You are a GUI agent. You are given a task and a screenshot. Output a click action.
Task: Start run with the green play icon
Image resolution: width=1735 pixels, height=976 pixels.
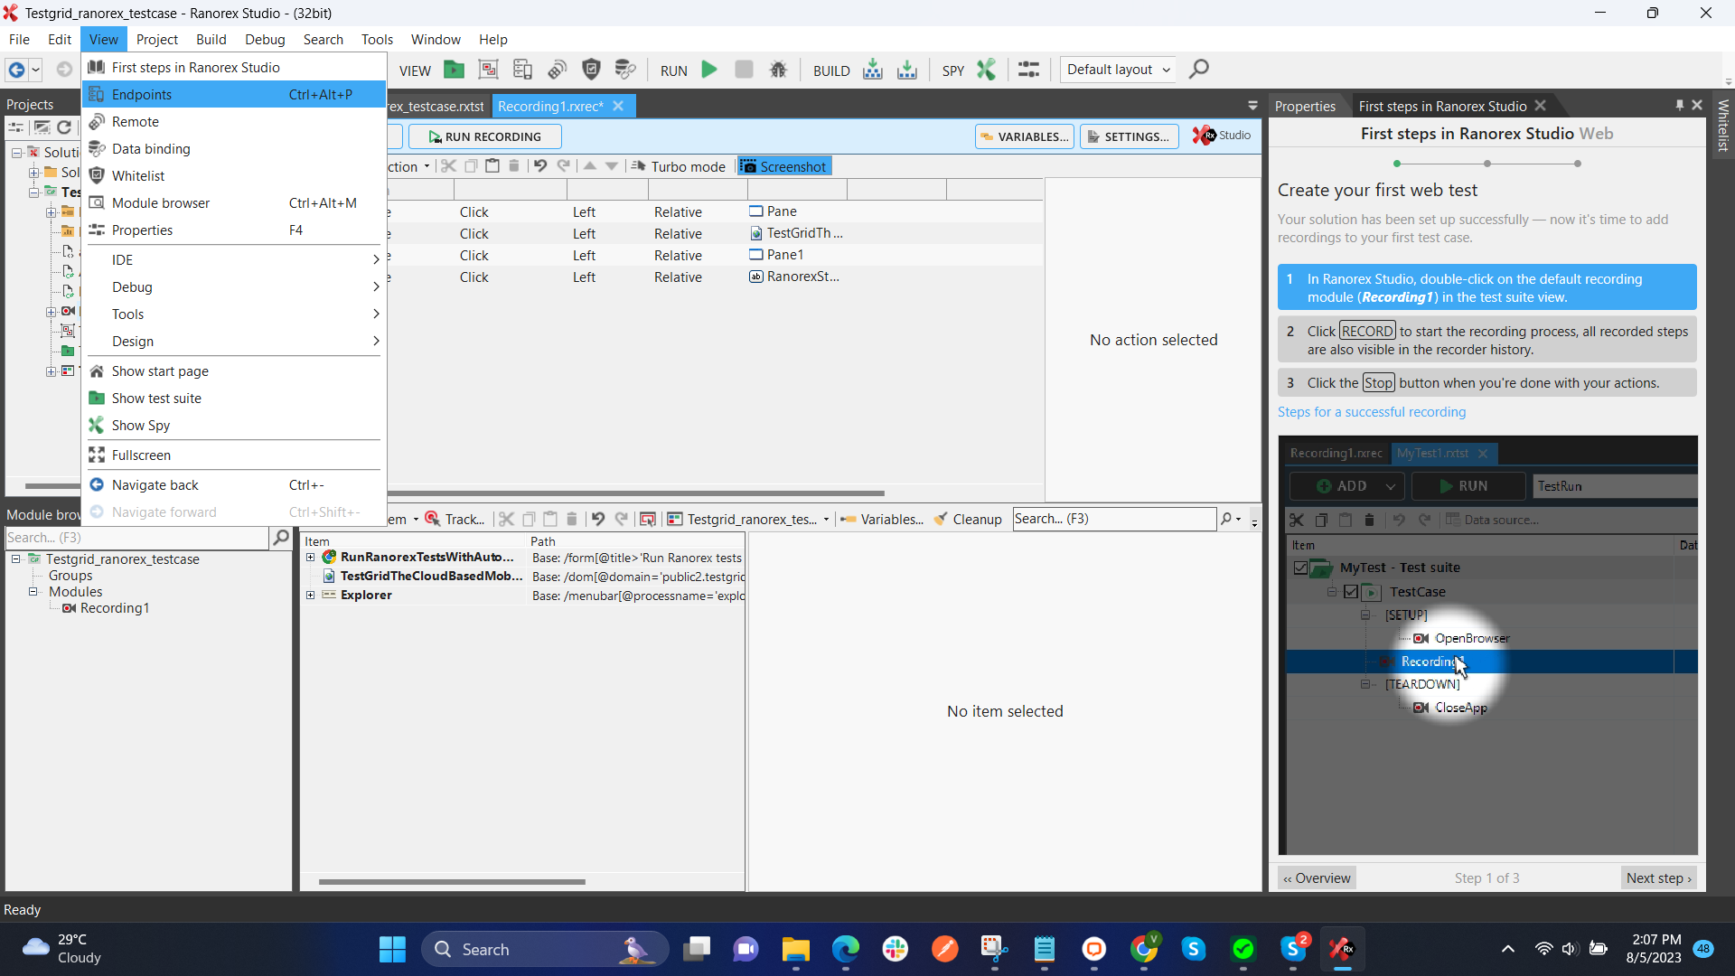(709, 70)
